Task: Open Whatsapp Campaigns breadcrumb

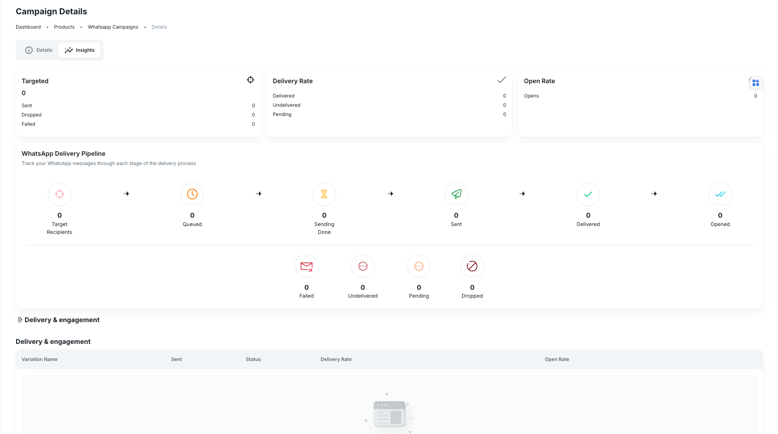Action: [113, 27]
